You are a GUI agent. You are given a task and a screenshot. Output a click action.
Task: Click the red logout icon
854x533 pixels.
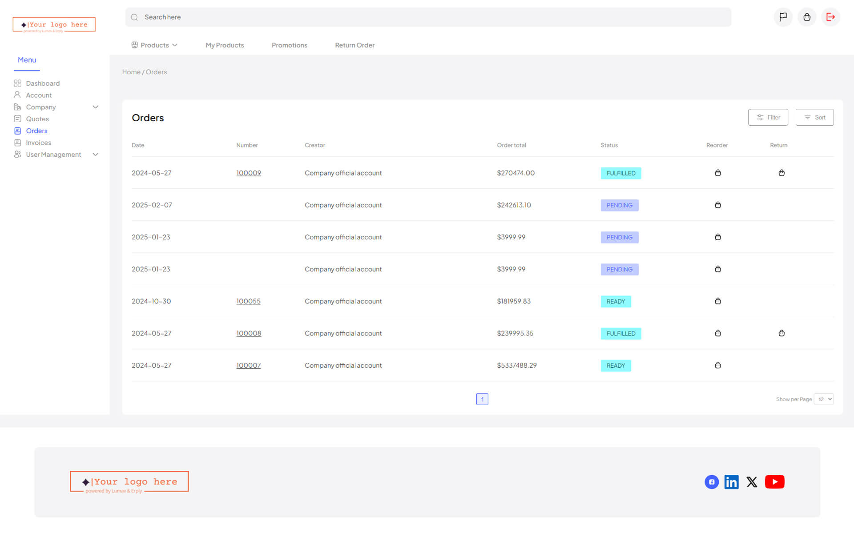(830, 17)
